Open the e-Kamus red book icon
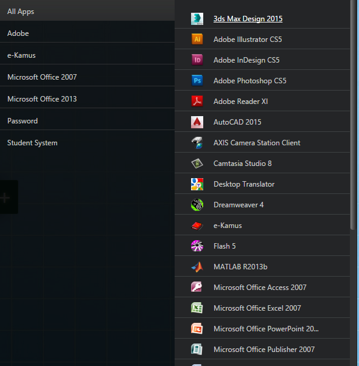The image size is (359, 366). pyautogui.click(x=197, y=226)
